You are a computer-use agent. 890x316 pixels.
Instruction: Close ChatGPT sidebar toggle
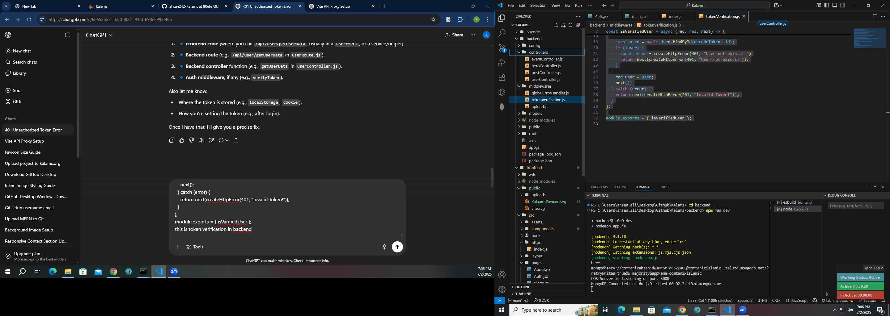coord(68,35)
